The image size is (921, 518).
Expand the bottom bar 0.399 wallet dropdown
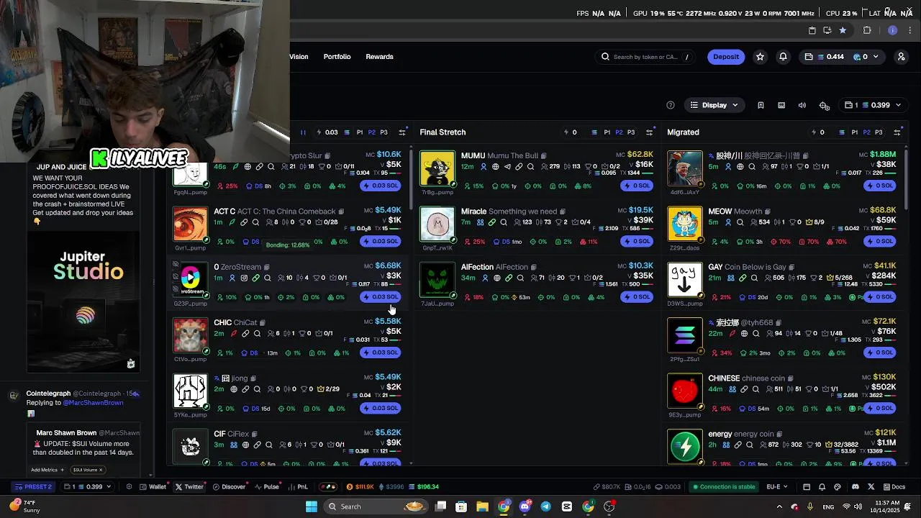tap(88, 486)
